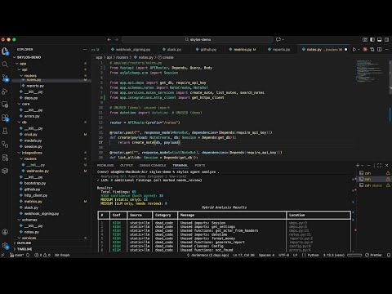Open webhooks.py in explorer tree

click(38, 171)
